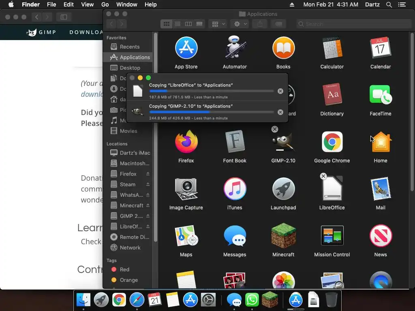Select the LibreOffice icon being copied
Screen dimensions: 415x311
tap(332, 189)
